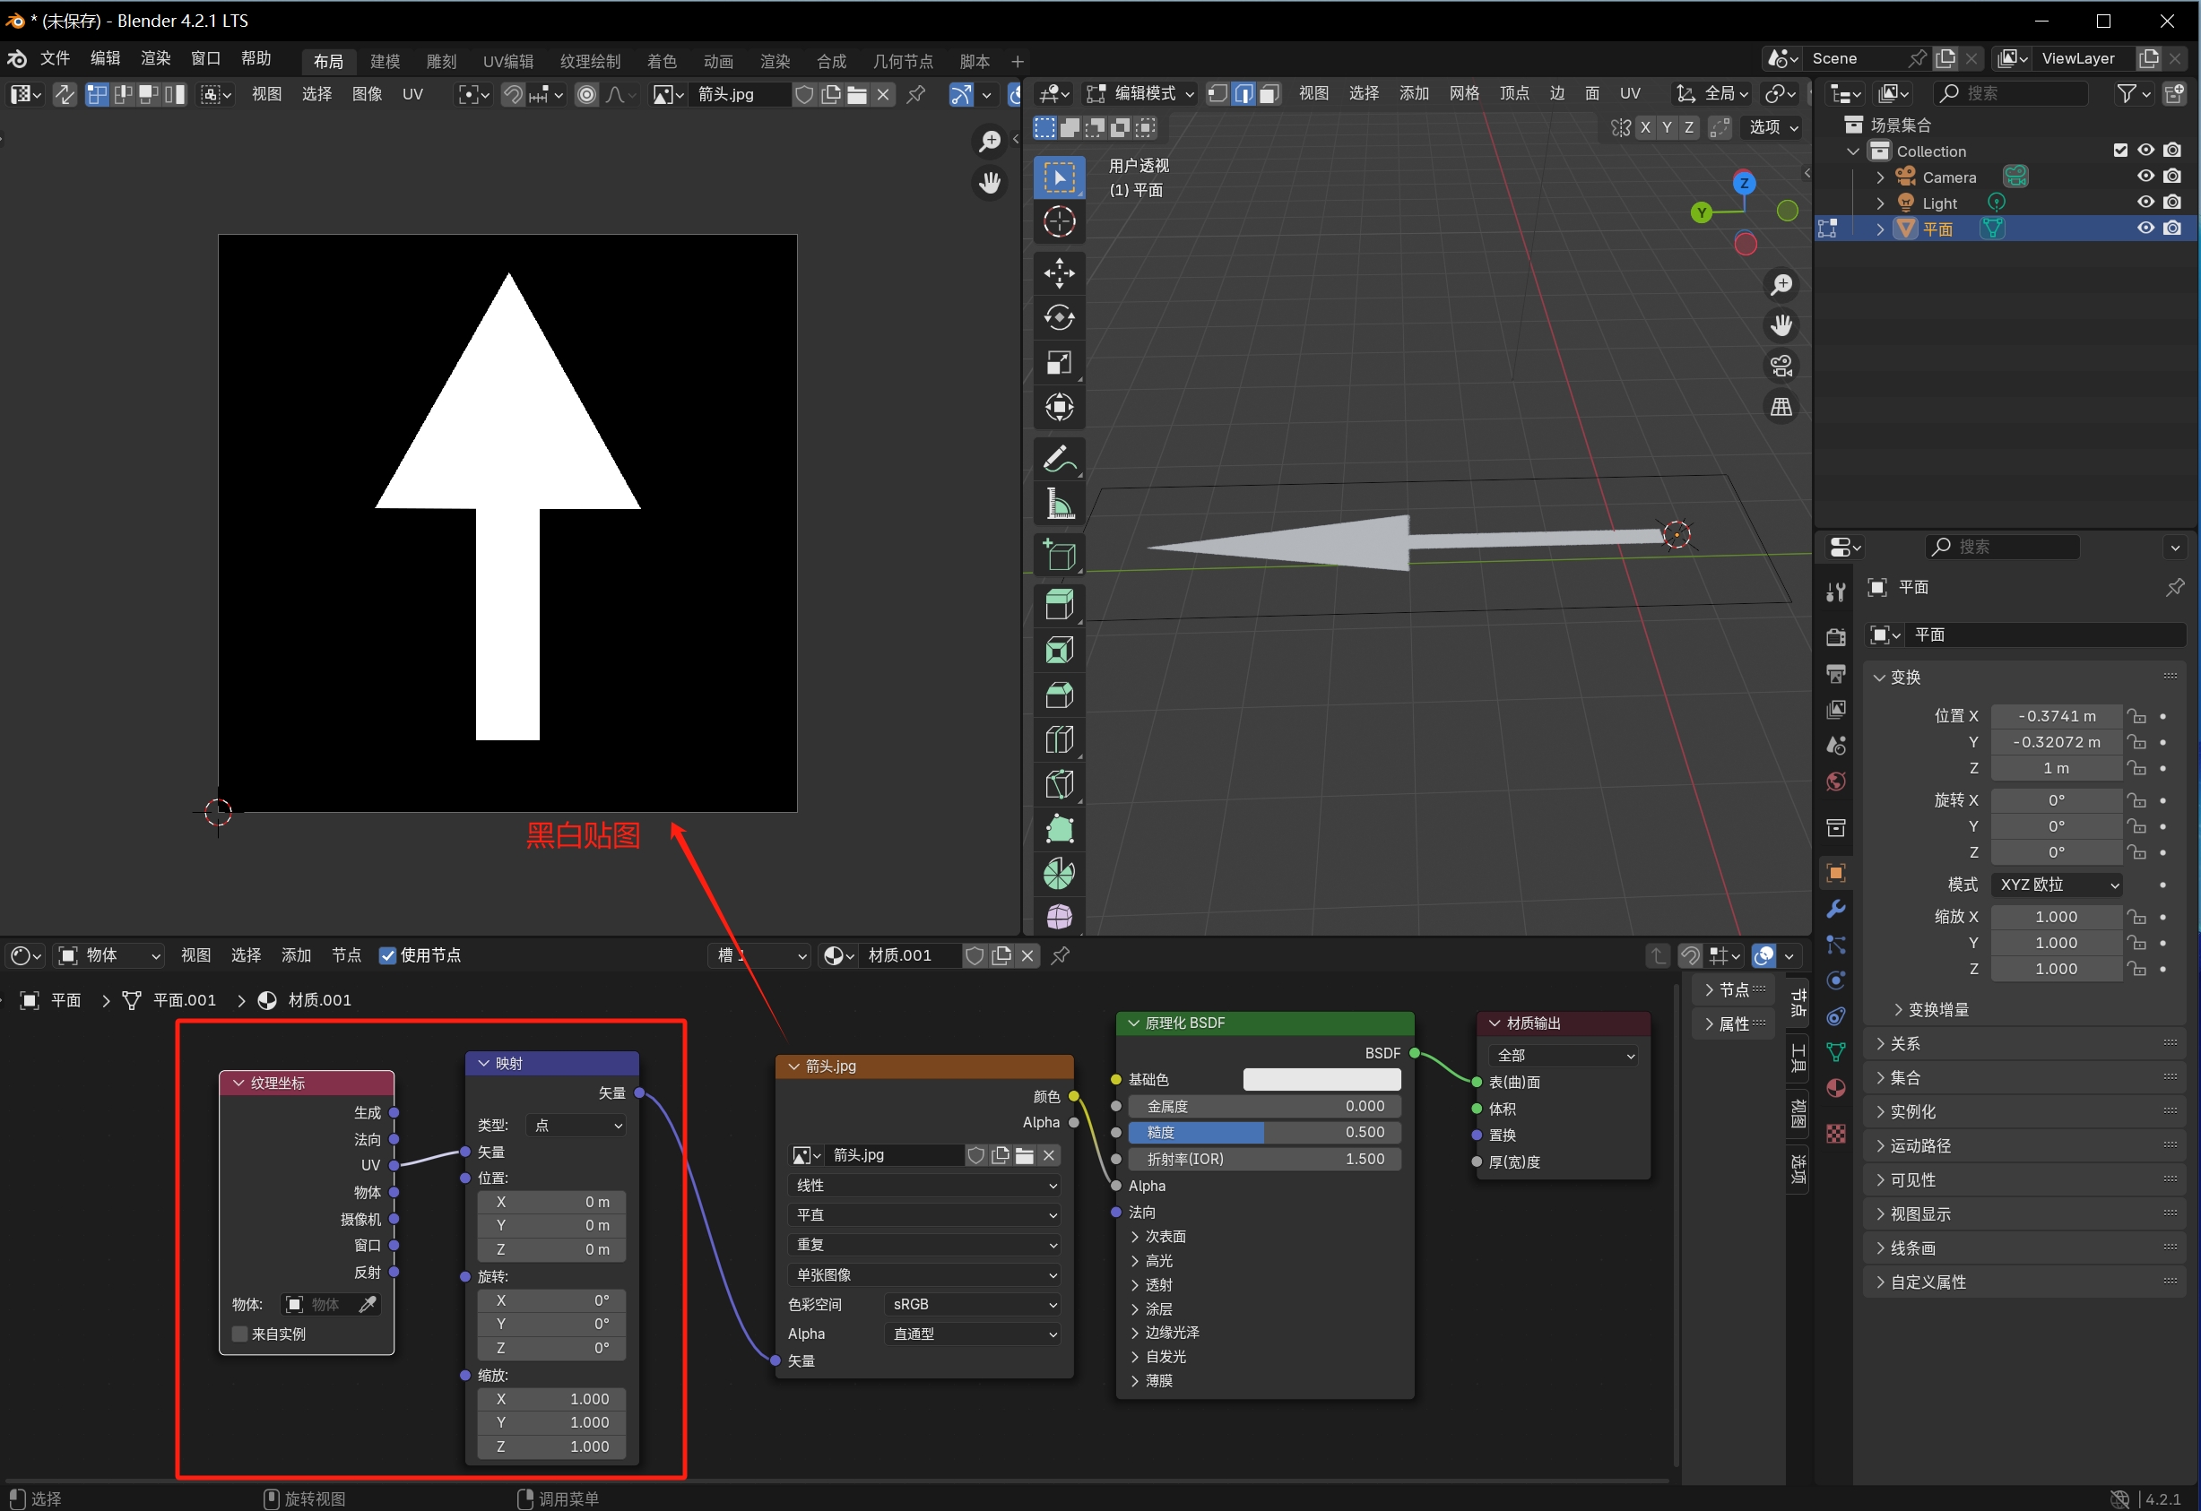Enable the 来自实例 checkbox

[240, 1334]
